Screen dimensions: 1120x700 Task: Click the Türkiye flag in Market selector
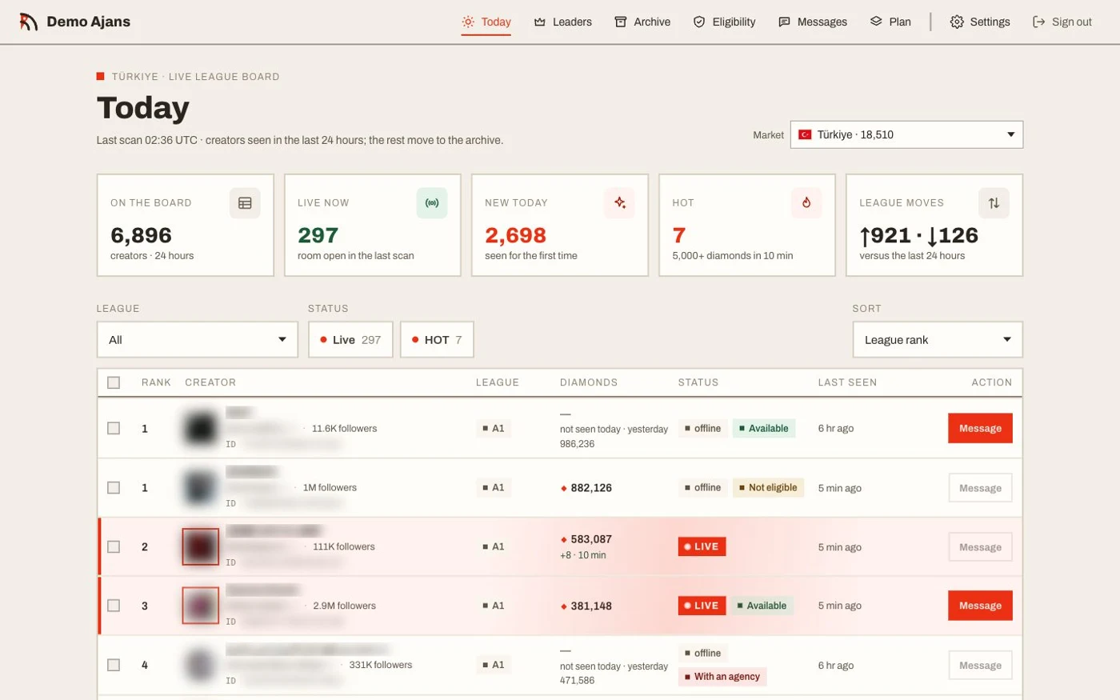click(806, 134)
